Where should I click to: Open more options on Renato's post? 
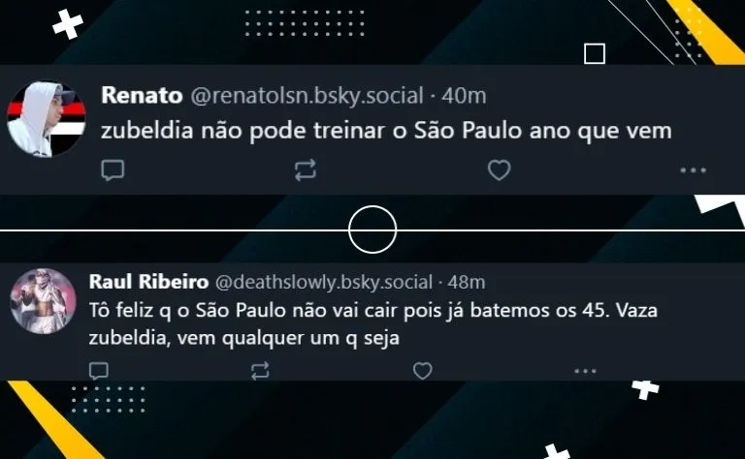coord(693,170)
